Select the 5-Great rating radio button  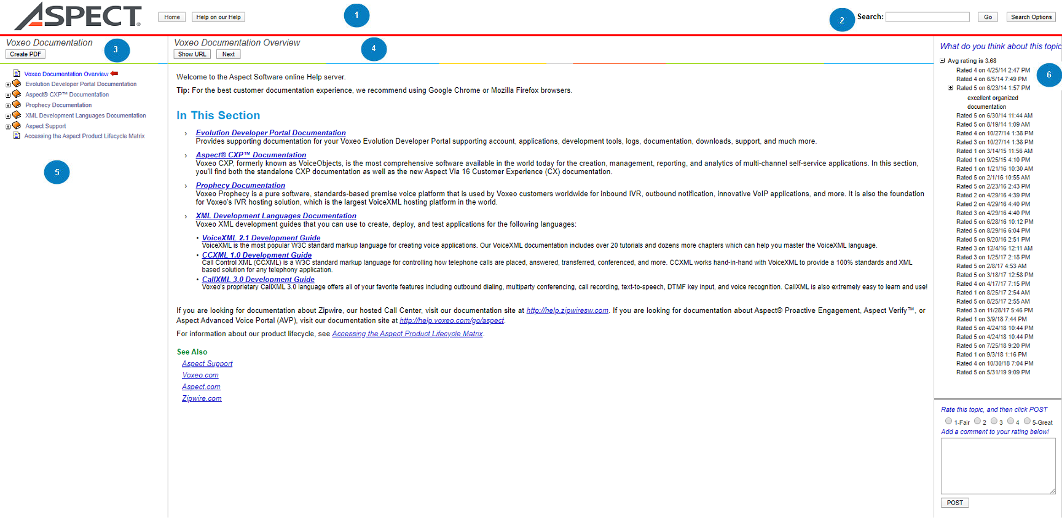1027,421
